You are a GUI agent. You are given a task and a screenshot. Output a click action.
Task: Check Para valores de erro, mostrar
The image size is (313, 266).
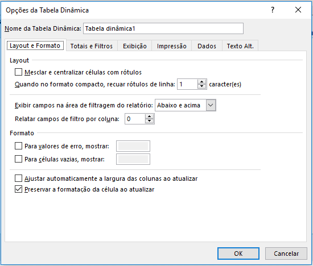coord(18,146)
